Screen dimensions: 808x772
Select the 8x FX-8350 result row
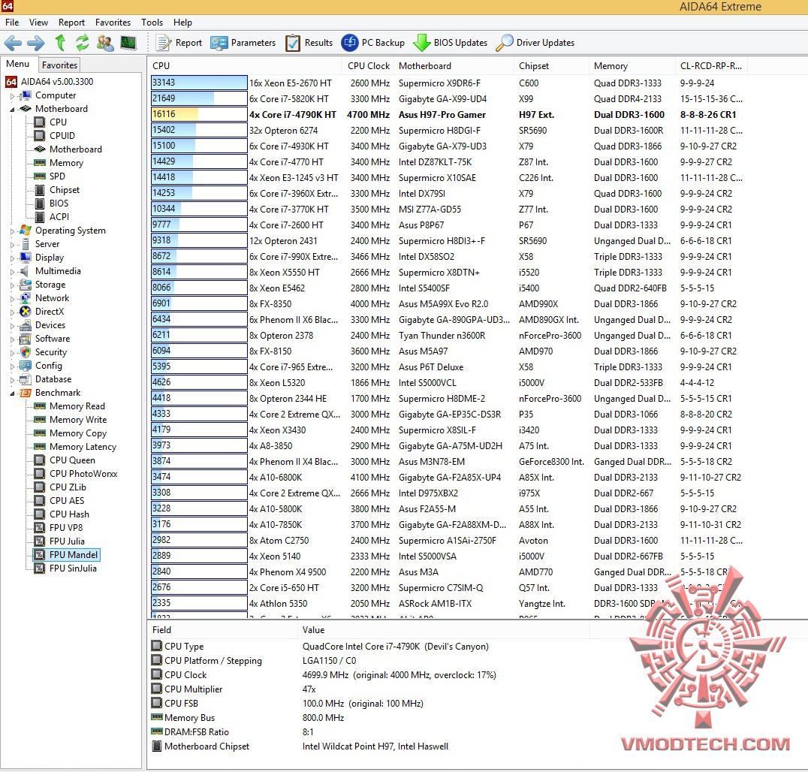pyautogui.click(x=448, y=304)
